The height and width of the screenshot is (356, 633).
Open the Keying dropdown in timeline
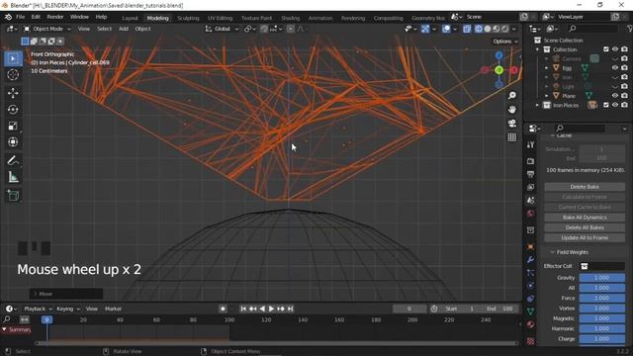pos(68,309)
